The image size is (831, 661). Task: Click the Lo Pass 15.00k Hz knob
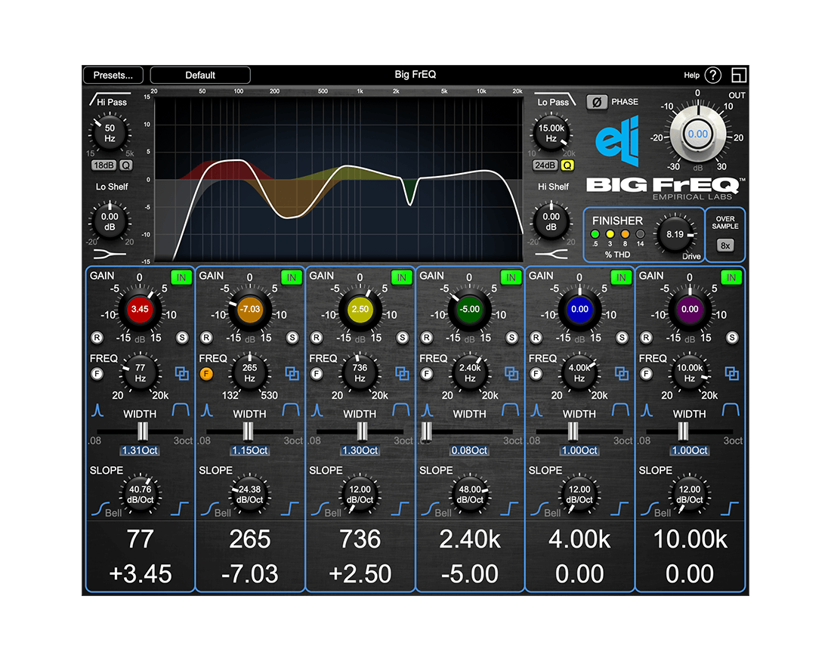551,133
